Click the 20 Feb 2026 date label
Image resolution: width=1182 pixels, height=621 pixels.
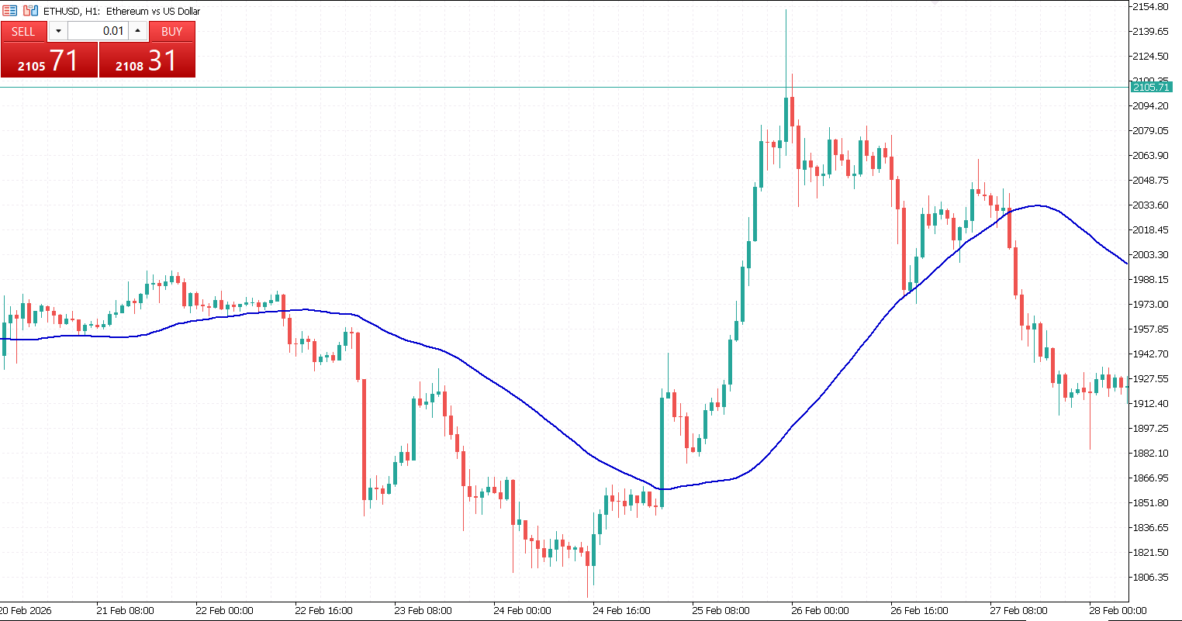click(x=26, y=610)
